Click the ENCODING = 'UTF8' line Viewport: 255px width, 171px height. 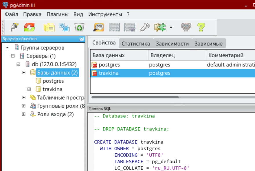click(139, 155)
